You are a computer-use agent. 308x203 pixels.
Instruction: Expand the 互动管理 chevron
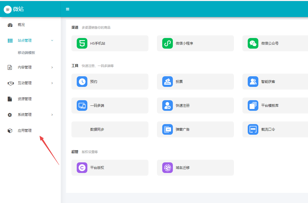click(52, 83)
